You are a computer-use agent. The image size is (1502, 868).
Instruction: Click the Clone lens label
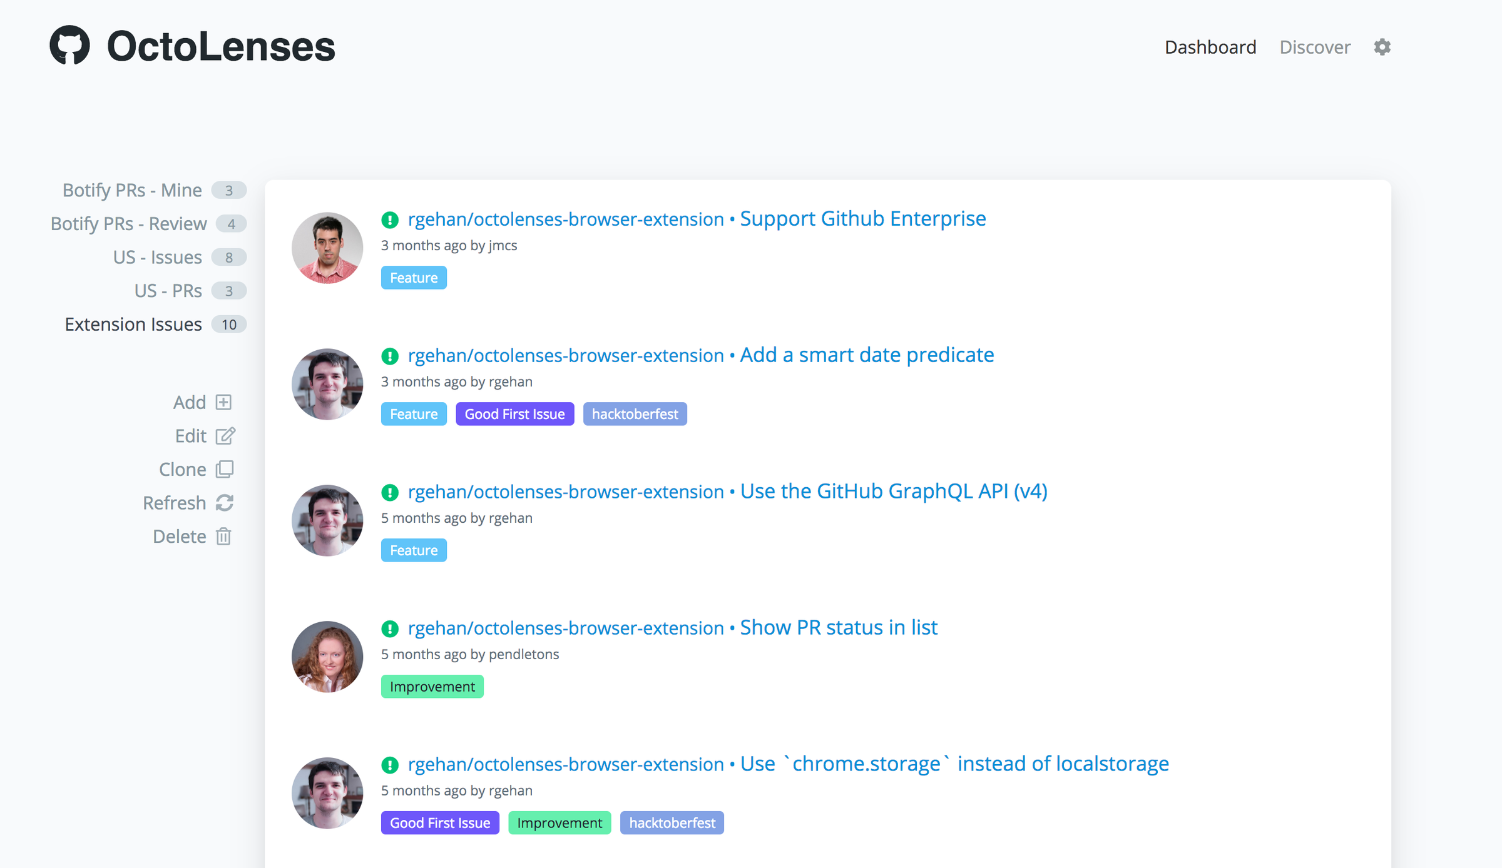tap(182, 469)
